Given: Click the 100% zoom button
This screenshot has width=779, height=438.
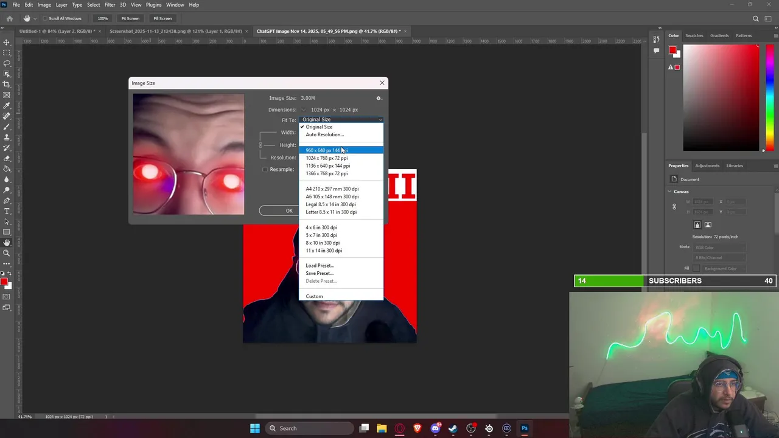Looking at the screenshot, I should click(102, 18).
